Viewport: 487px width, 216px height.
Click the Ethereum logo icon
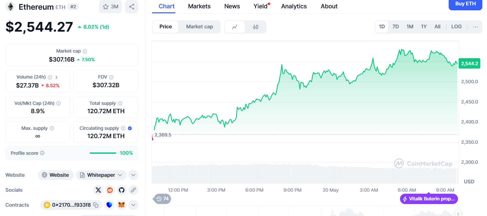click(x=10, y=7)
